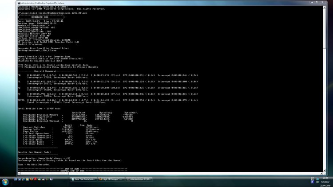Click horizontal scrollbar right arrow
Image resolution: width=333 pixels, height=187 pixels.
[x=321, y=173]
